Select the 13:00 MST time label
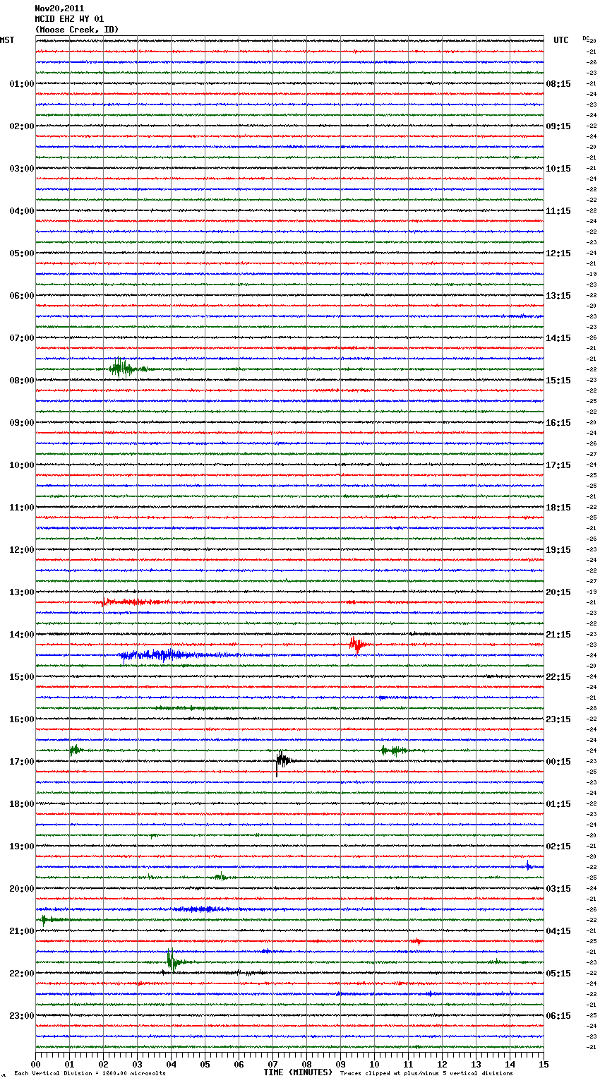 (x=21, y=592)
